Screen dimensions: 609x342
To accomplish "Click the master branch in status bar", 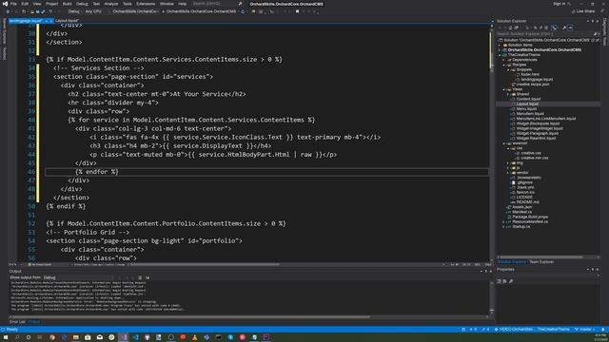I will pos(584,330).
